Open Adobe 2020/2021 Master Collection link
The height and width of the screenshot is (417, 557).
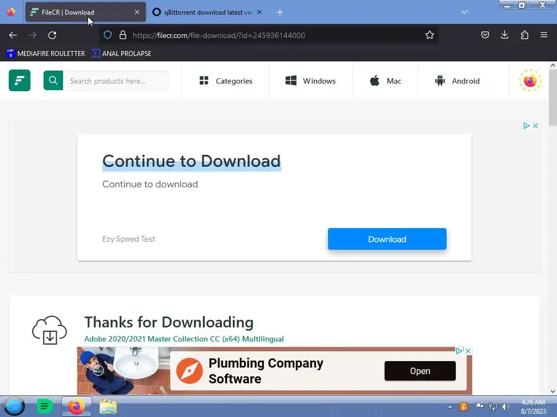[x=184, y=339]
